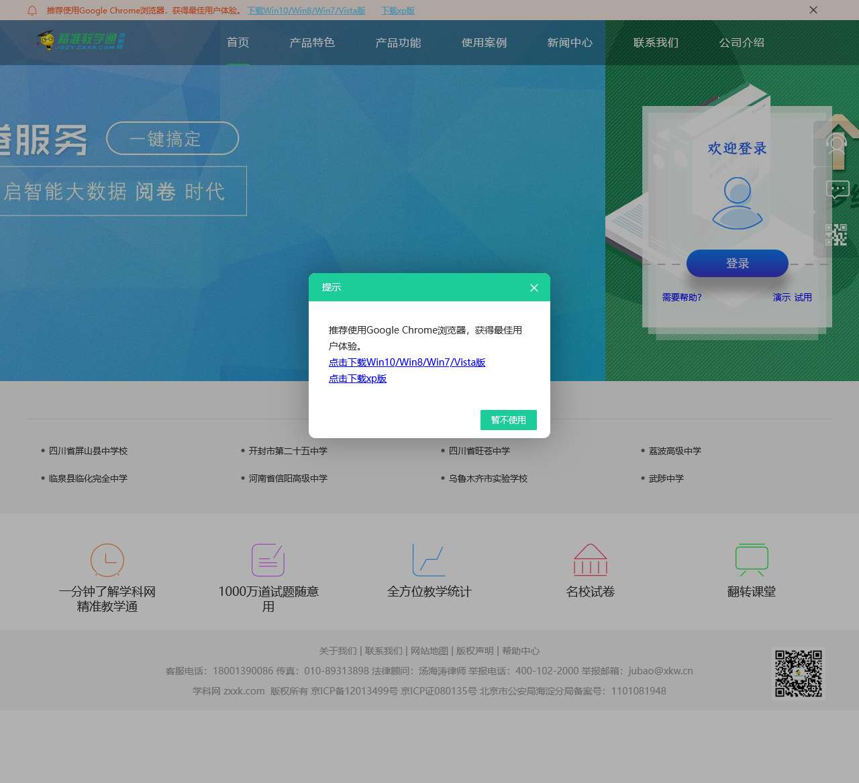The height and width of the screenshot is (783, 859).
Task: Close the 提示 dialog with X
Action: (x=534, y=288)
